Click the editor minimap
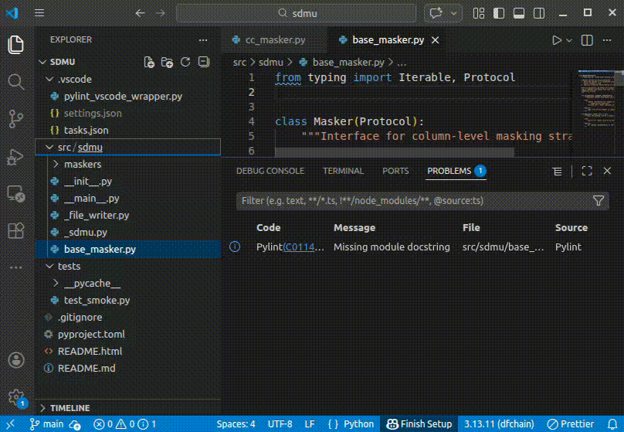This screenshot has width=624, height=432. [593, 100]
